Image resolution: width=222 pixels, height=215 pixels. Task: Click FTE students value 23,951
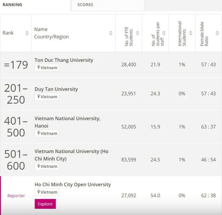tap(129, 93)
